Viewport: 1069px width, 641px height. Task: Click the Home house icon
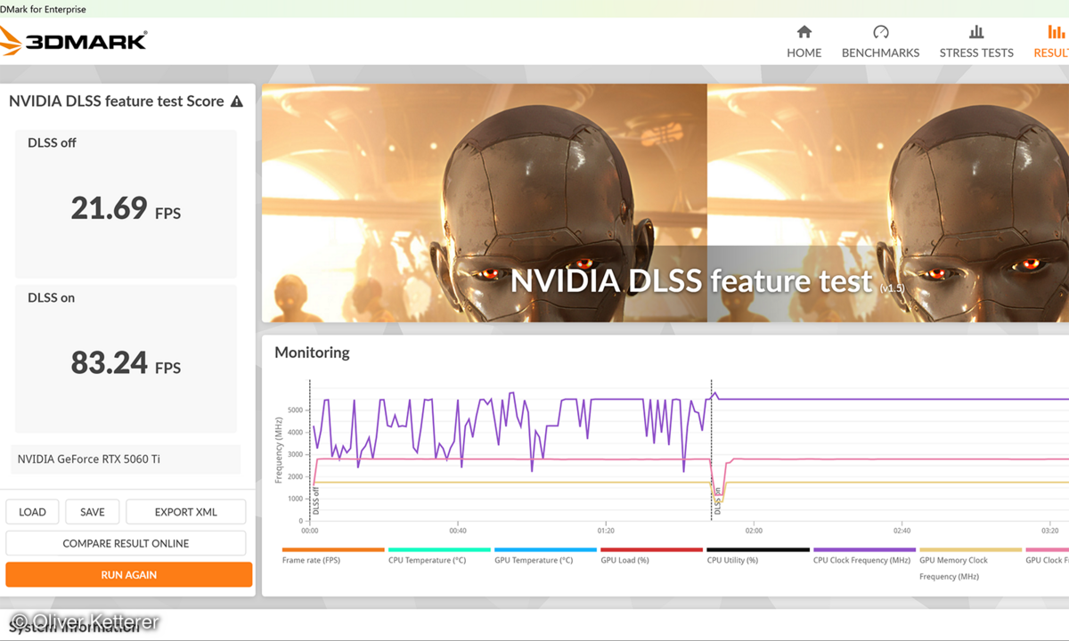coord(804,32)
